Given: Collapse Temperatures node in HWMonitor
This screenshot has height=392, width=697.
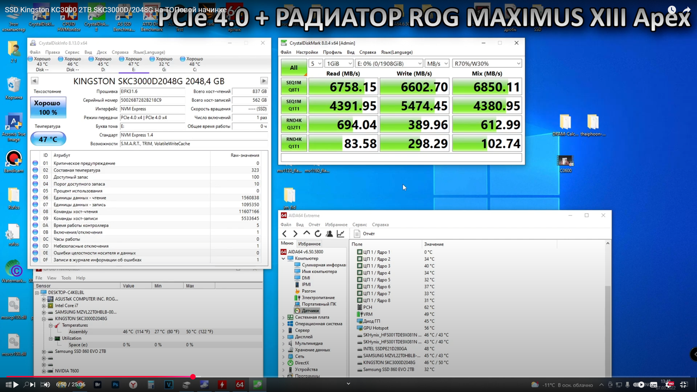Looking at the screenshot, I should coord(51,325).
